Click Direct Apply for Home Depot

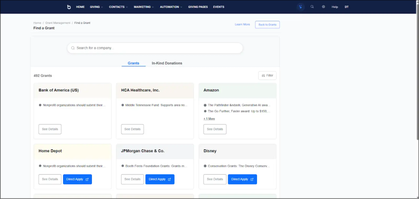pos(77,179)
